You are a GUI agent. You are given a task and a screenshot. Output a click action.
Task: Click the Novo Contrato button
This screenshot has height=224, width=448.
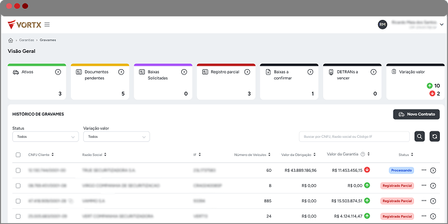click(416, 114)
